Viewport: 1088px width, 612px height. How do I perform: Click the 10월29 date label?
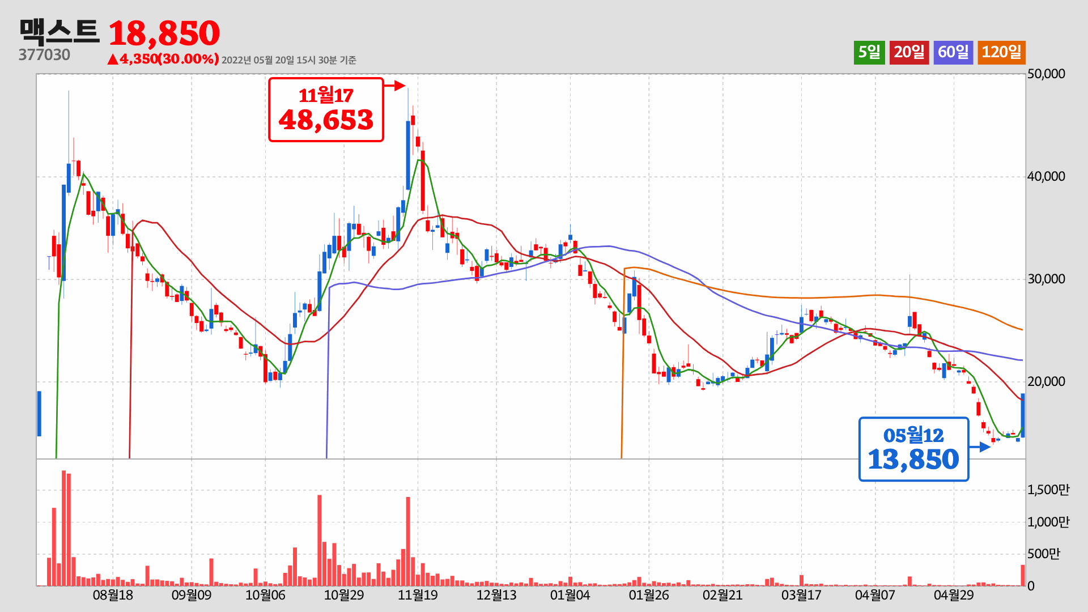(344, 595)
